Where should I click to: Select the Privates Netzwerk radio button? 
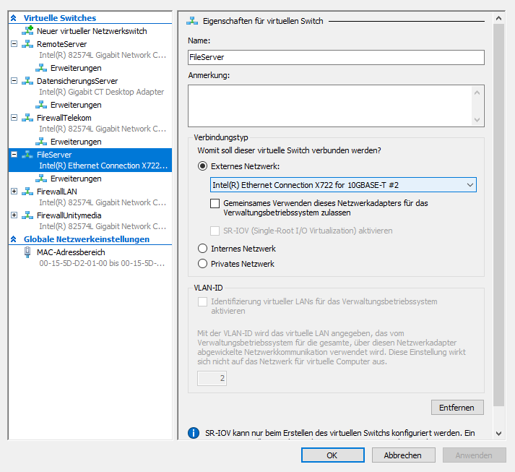pyautogui.click(x=203, y=264)
